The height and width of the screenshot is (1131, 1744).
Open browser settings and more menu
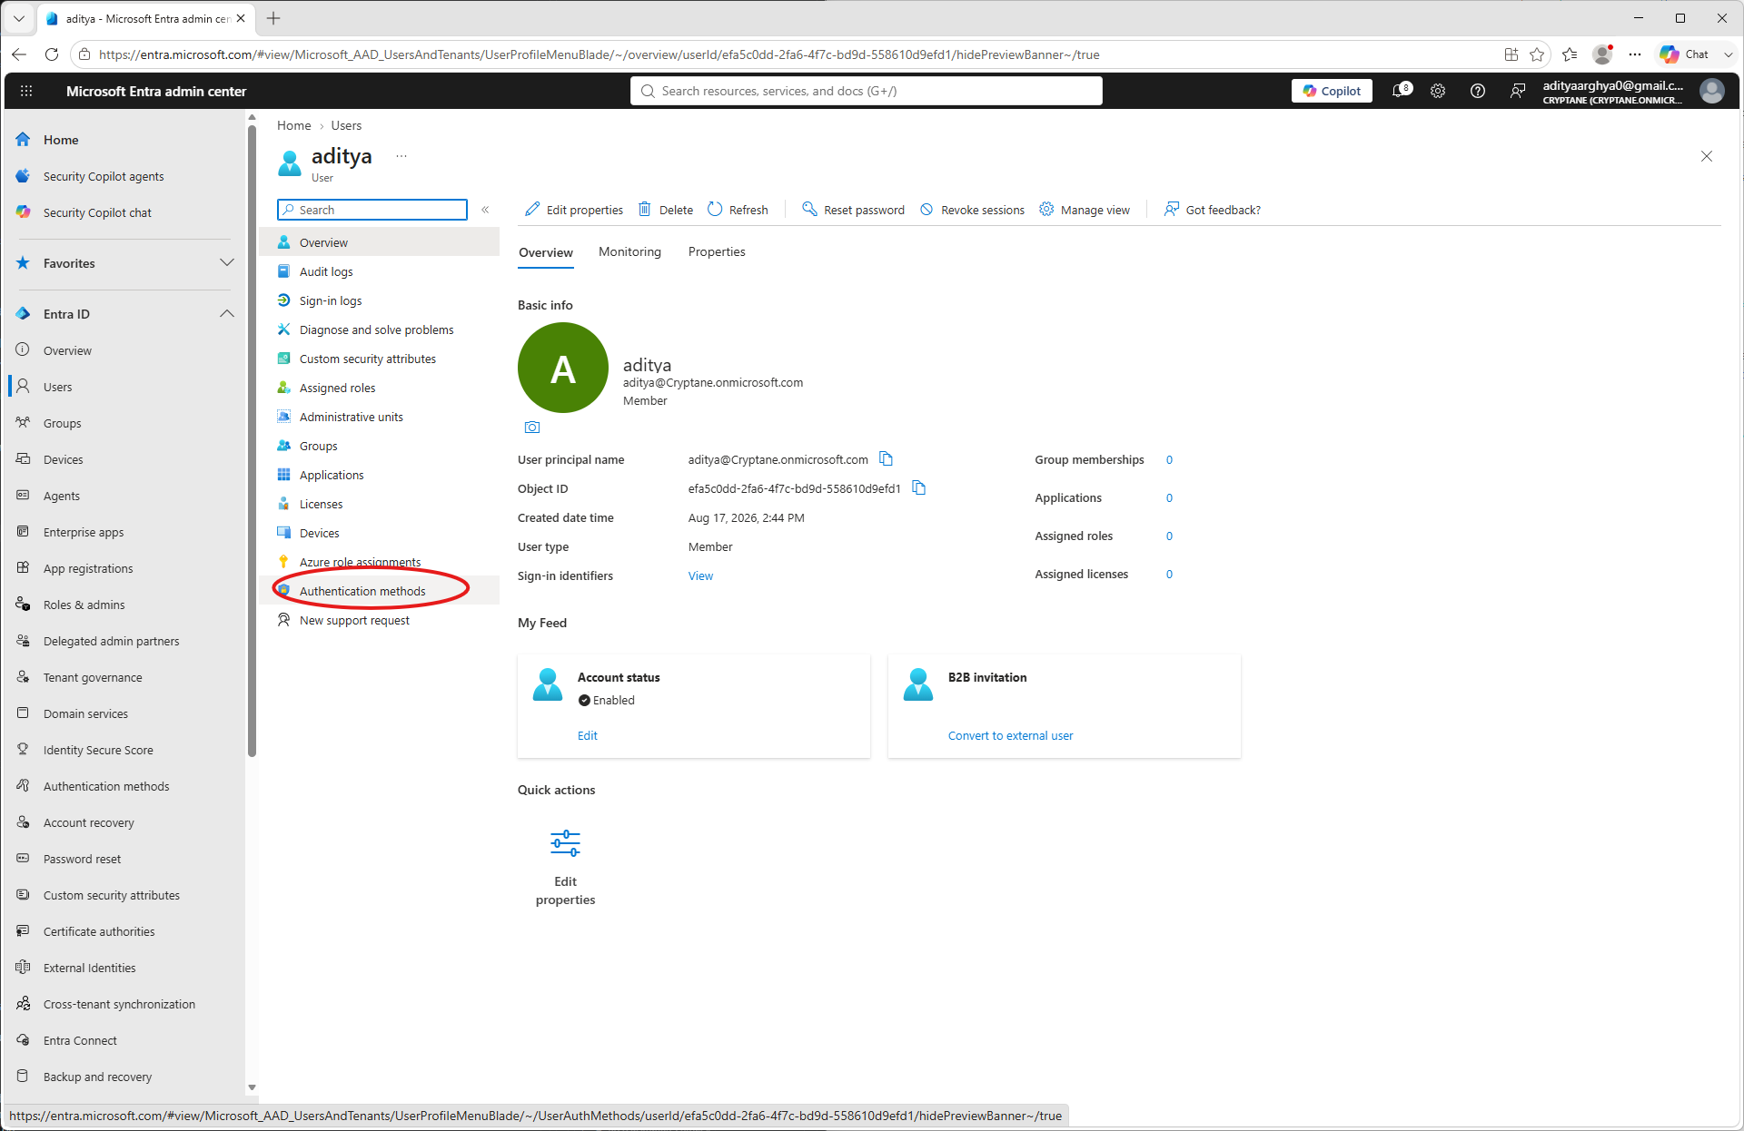pos(1635,54)
